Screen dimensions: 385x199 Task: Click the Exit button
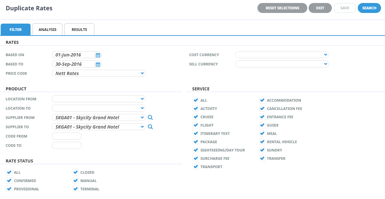coord(320,8)
